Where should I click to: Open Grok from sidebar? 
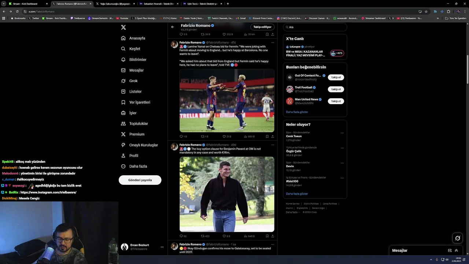click(x=129, y=81)
